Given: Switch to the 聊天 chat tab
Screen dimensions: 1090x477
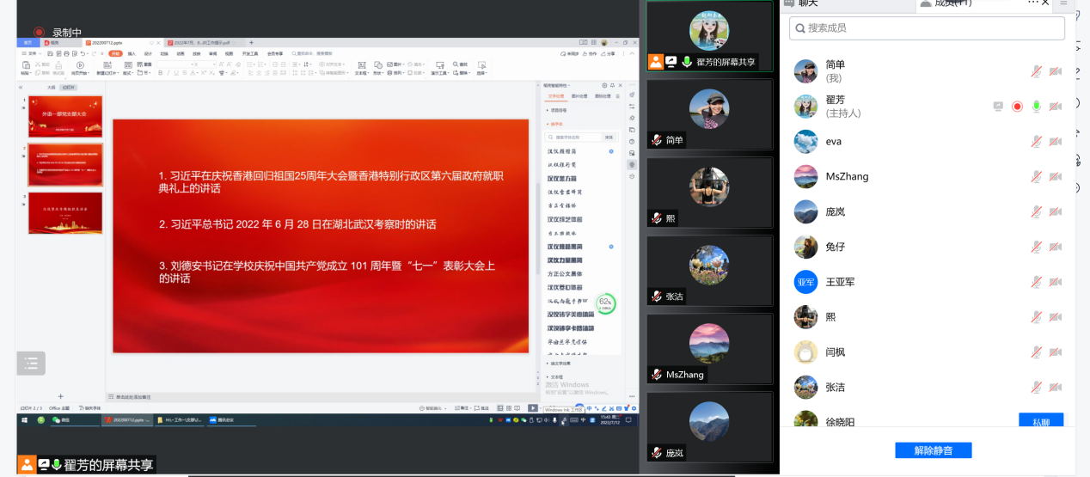Looking at the screenshot, I should pyautogui.click(x=807, y=3).
